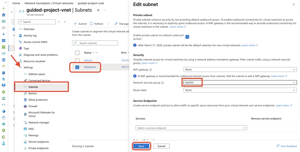Add a subnet with plus Subnet

click(x=80, y=24)
